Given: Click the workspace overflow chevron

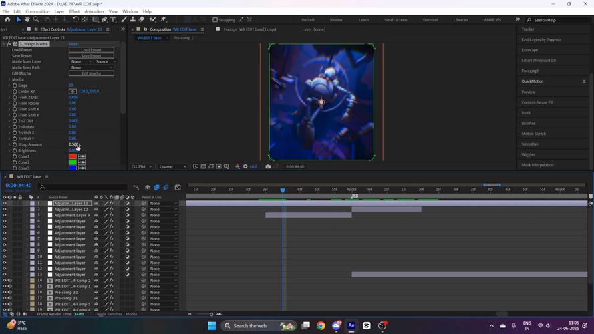Looking at the screenshot, I should click(518, 19).
